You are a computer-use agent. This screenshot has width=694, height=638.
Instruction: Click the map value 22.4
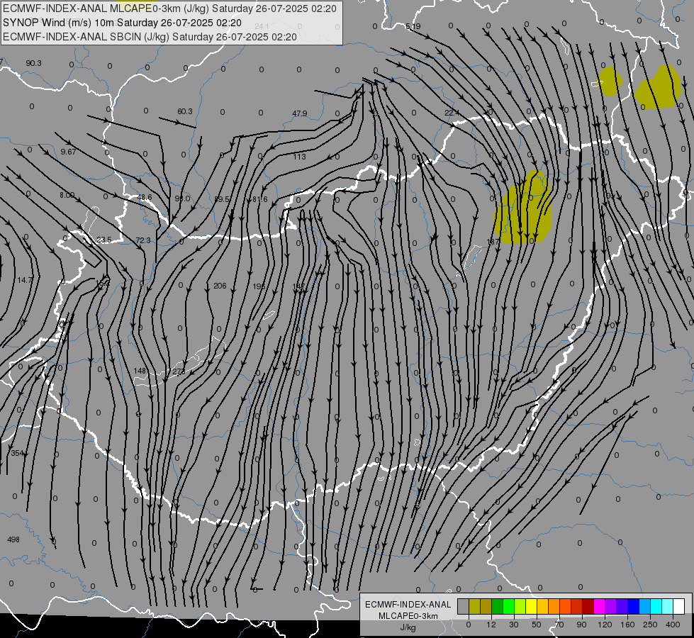point(452,113)
